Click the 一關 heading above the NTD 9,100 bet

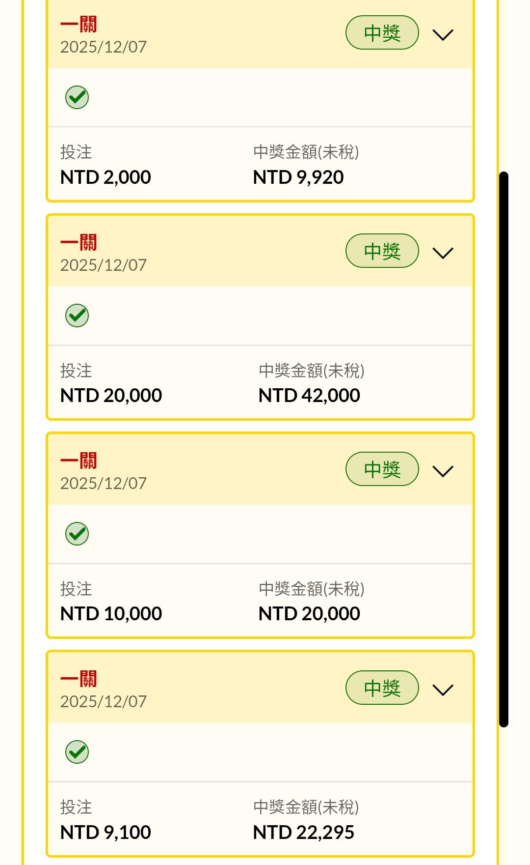79,679
